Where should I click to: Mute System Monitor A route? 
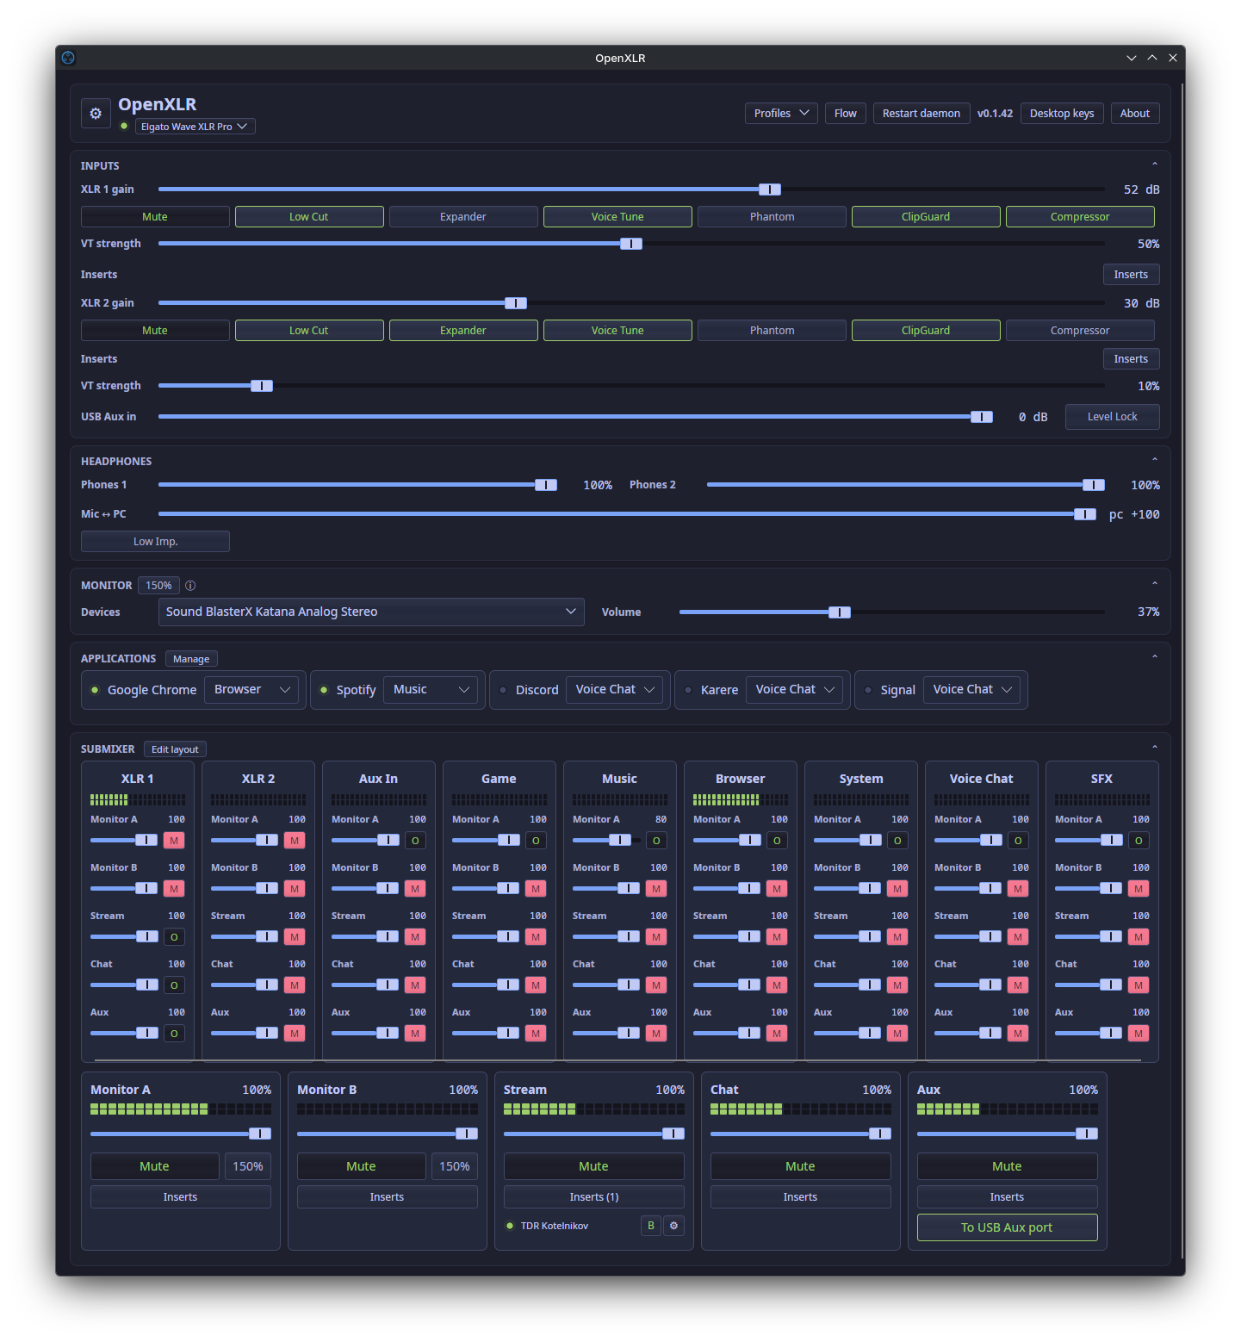pyautogui.click(x=897, y=841)
